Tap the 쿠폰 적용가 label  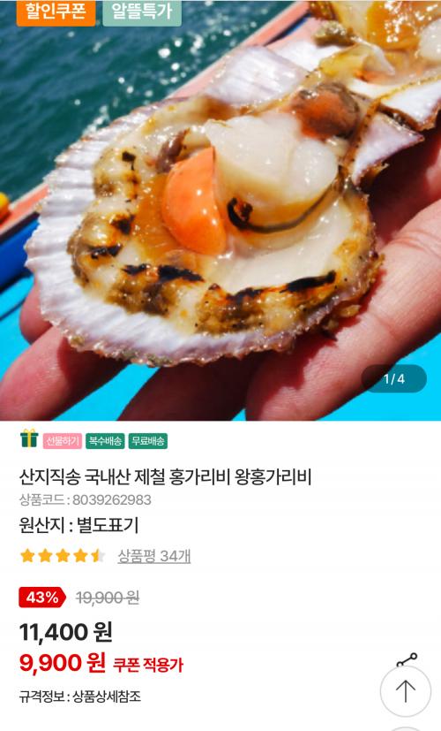click(x=148, y=665)
